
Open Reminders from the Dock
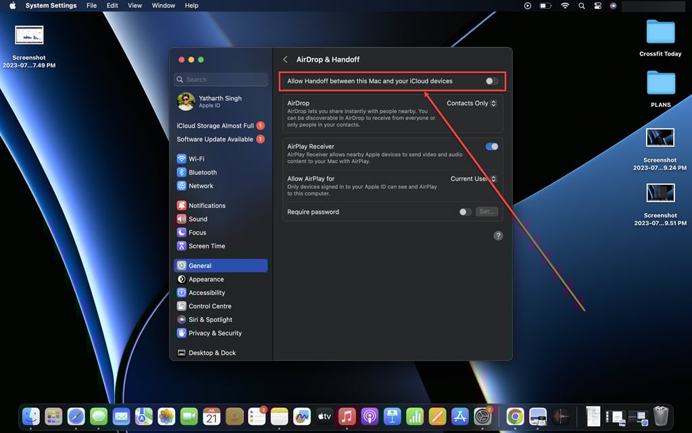(257, 416)
